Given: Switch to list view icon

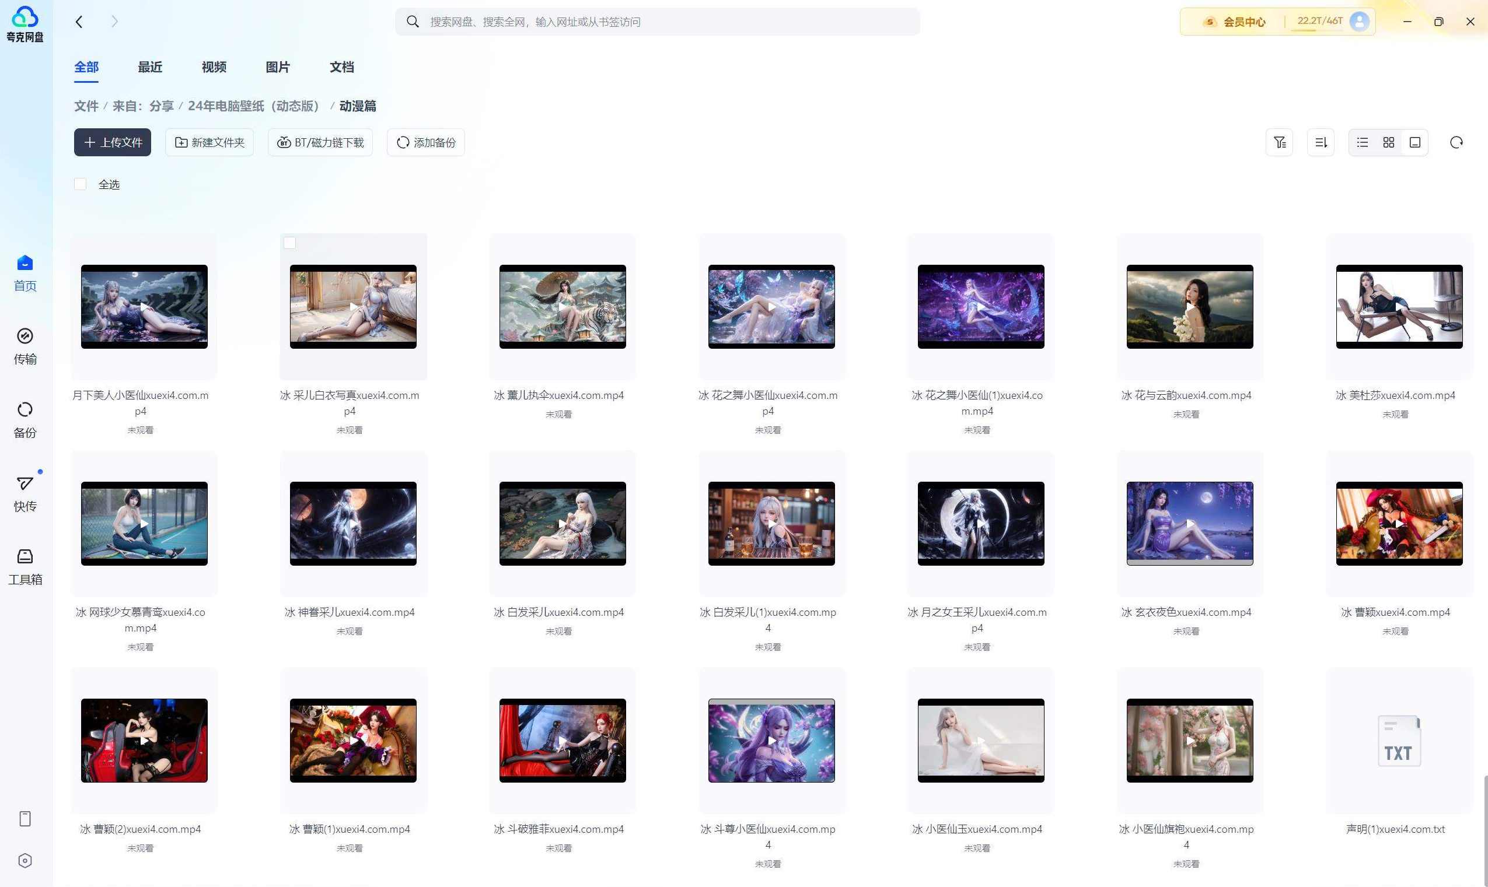Looking at the screenshot, I should point(1363,142).
